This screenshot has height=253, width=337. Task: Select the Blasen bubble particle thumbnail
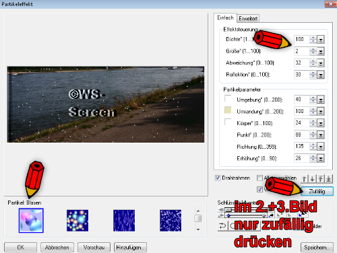click(31, 221)
